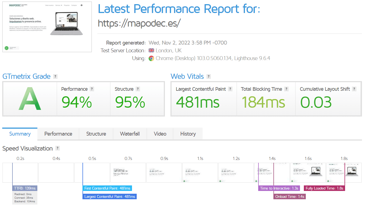Select the Summary tab
Viewport: 365px width, 207px height.
click(20, 134)
